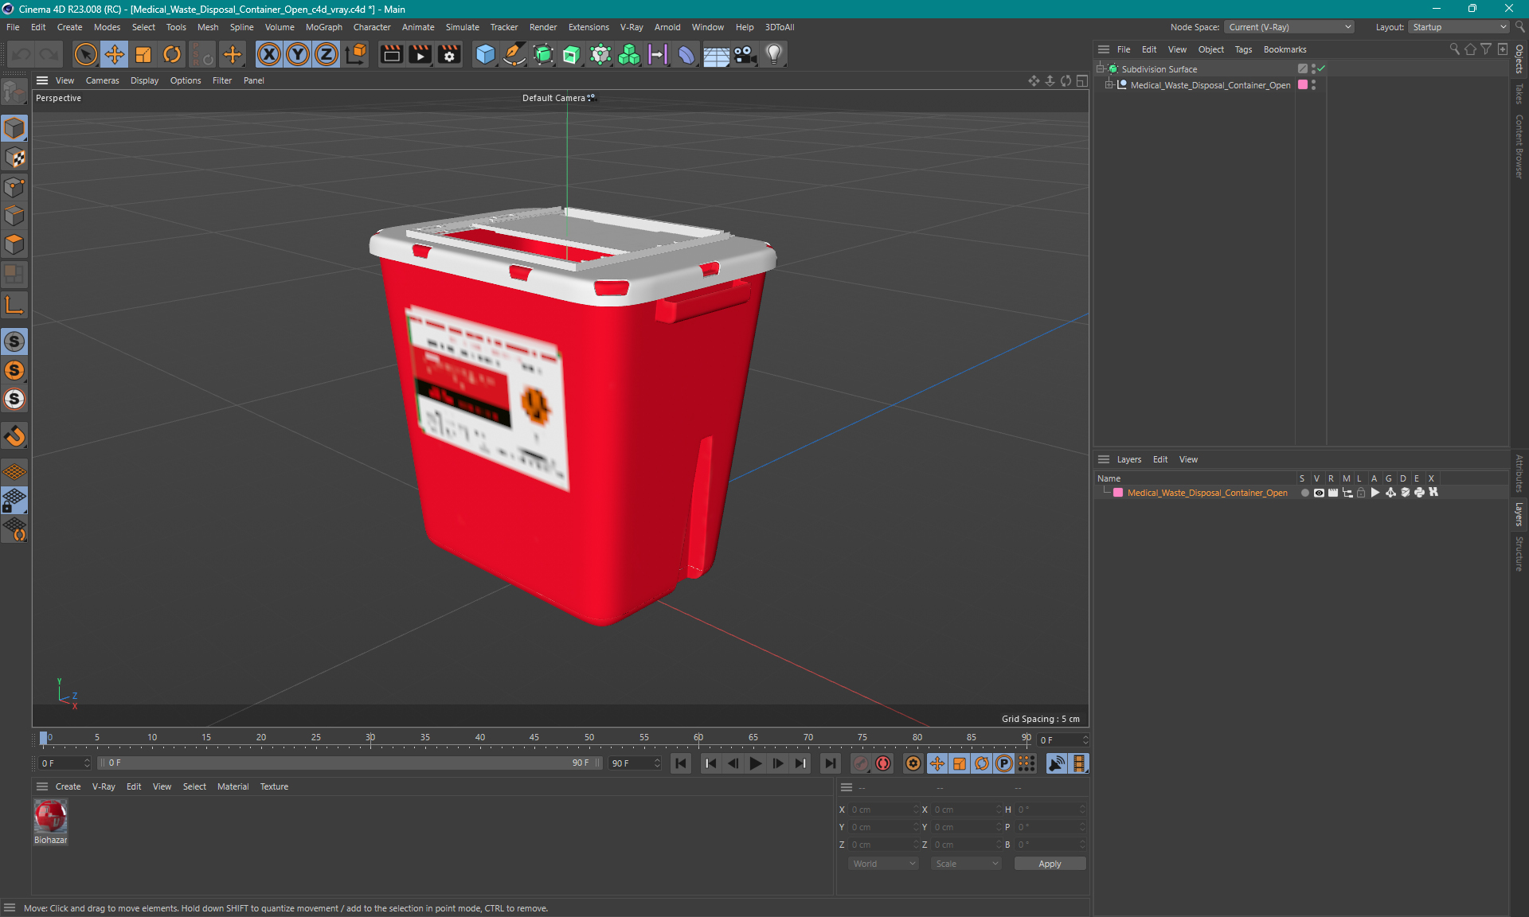
Task: Open the Spline Pen tool
Action: pyautogui.click(x=514, y=54)
